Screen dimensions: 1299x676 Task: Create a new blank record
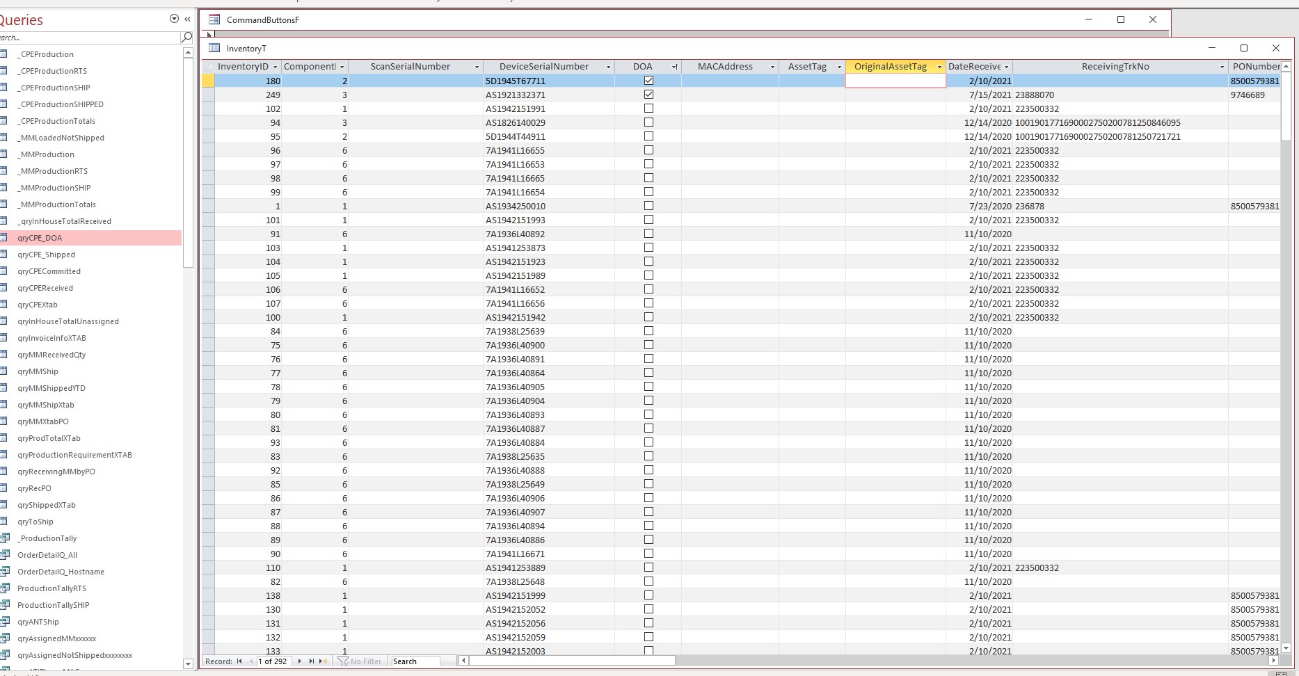(x=323, y=661)
